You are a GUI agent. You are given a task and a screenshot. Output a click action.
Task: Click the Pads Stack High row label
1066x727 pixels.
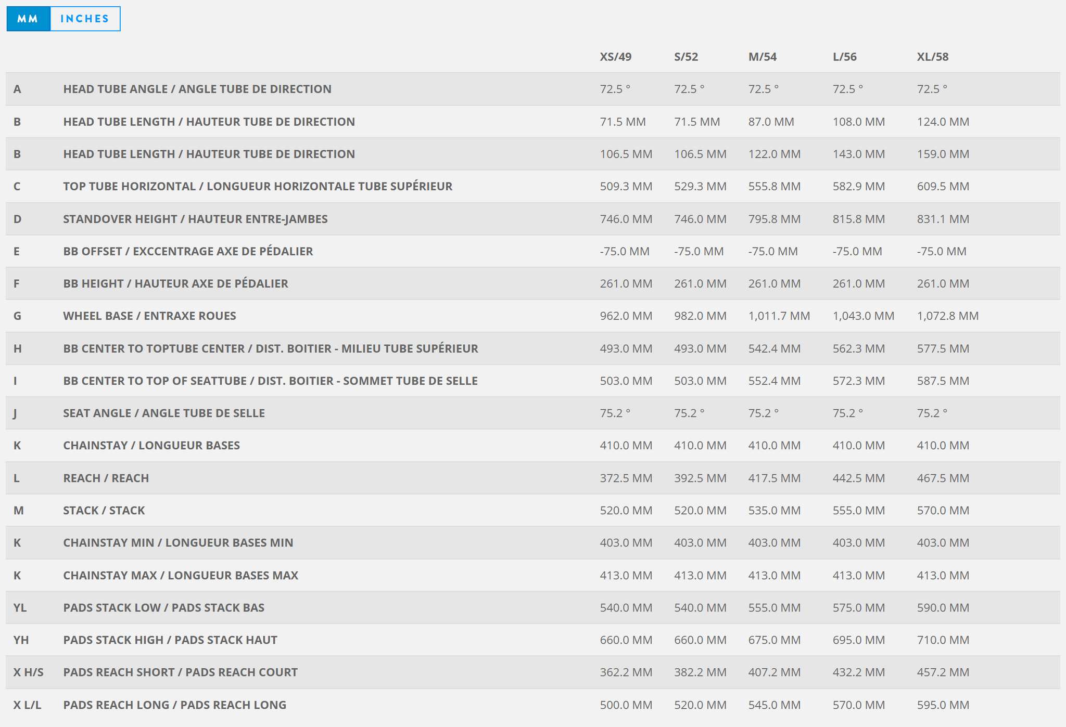tap(170, 640)
